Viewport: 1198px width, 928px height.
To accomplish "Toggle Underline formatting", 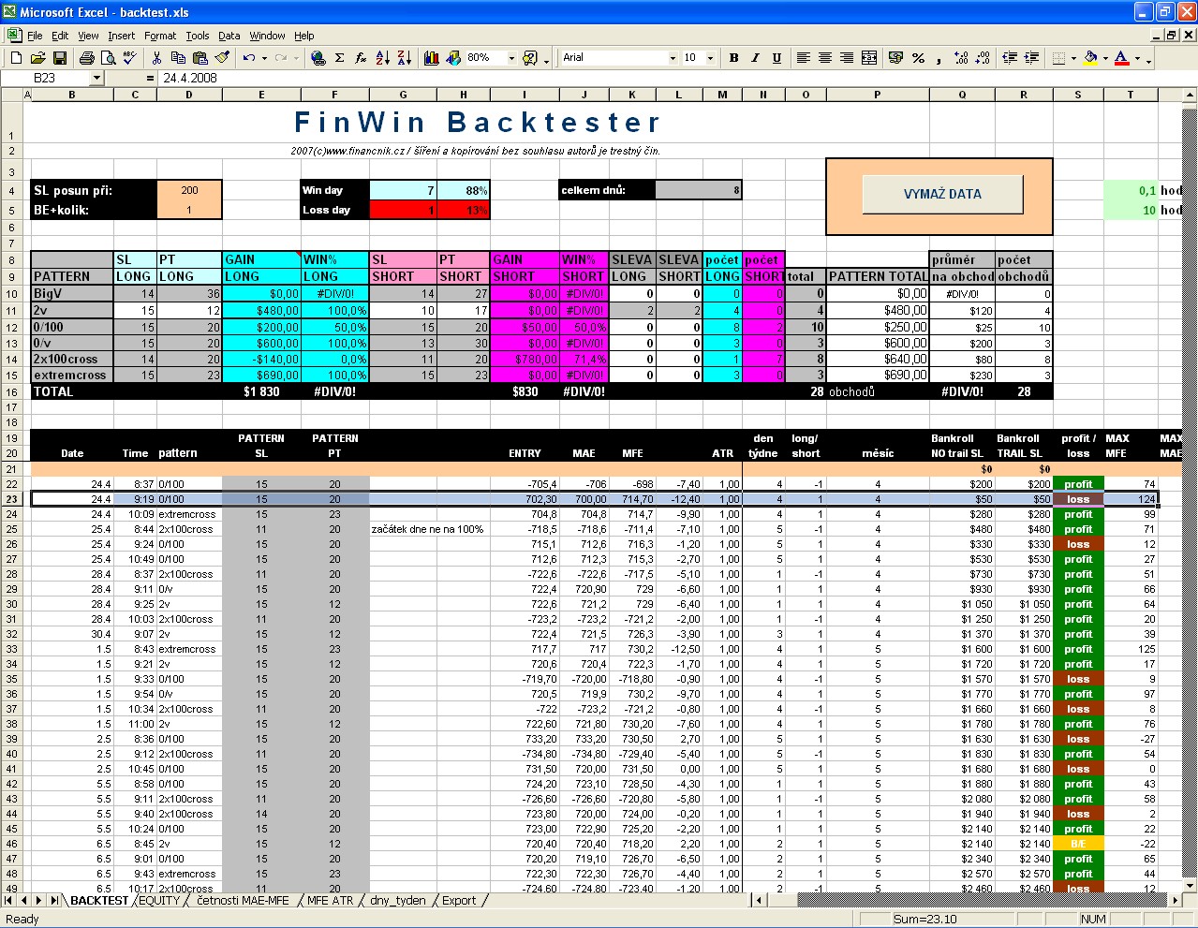I will click(x=776, y=58).
